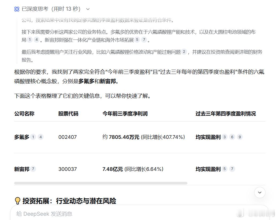Click the blue deep-thinking icon beside 已深度思考
This screenshot has width=278, height=220.
click(x=16, y=9)
